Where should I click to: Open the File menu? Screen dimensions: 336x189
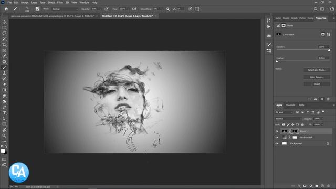tap(9, 2)
